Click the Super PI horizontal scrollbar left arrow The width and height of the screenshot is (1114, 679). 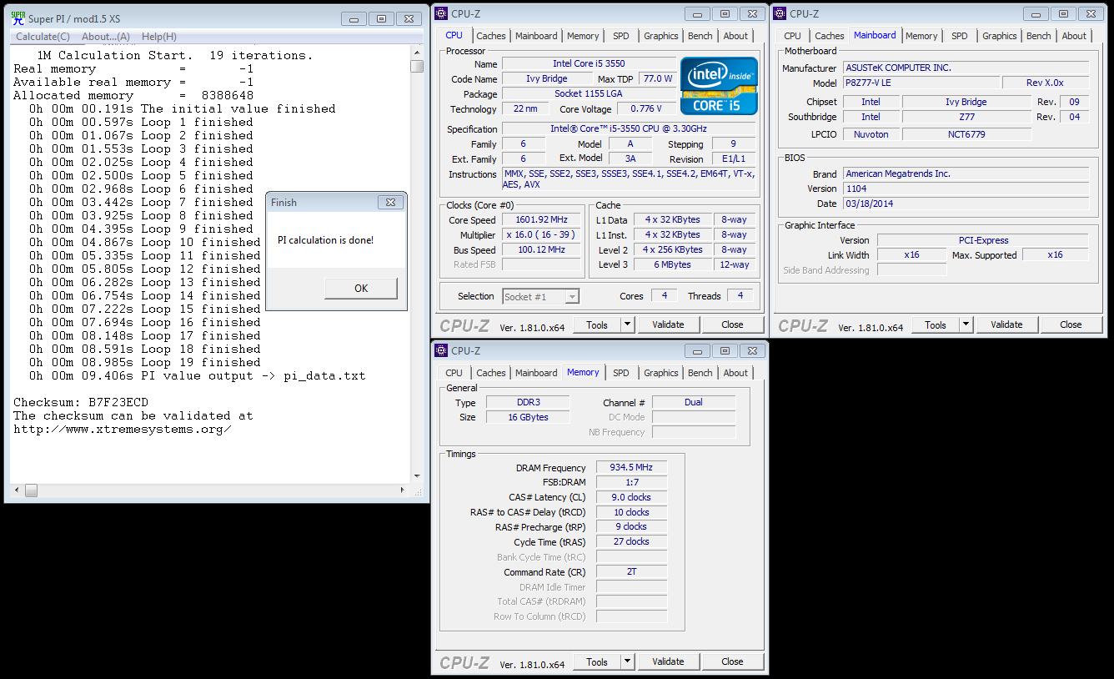point(17,492)
